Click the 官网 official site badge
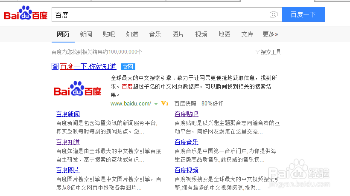Screen dimensions: 350x196 point(128,67)
